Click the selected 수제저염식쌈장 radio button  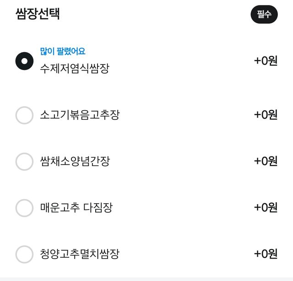tap(24, 61)
